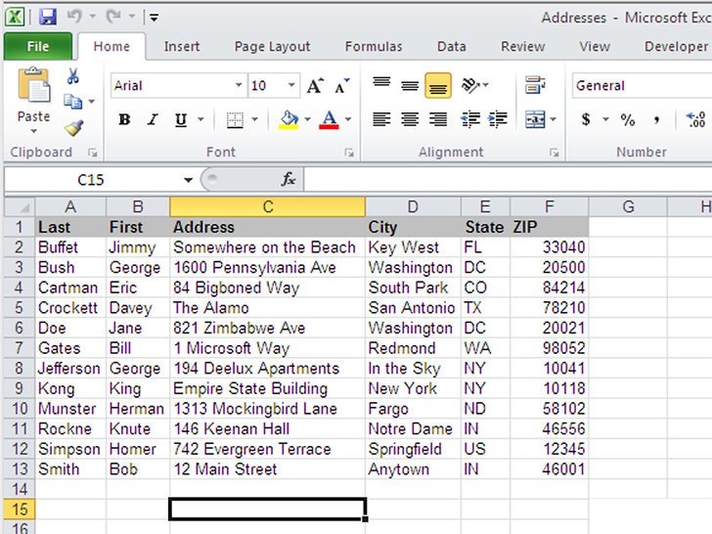Toggle Underline formatting
This screenshot has height=534, width=712.
pos(181,120)
